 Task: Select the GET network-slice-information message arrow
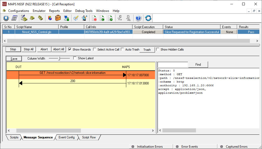(x=73, y=75)
